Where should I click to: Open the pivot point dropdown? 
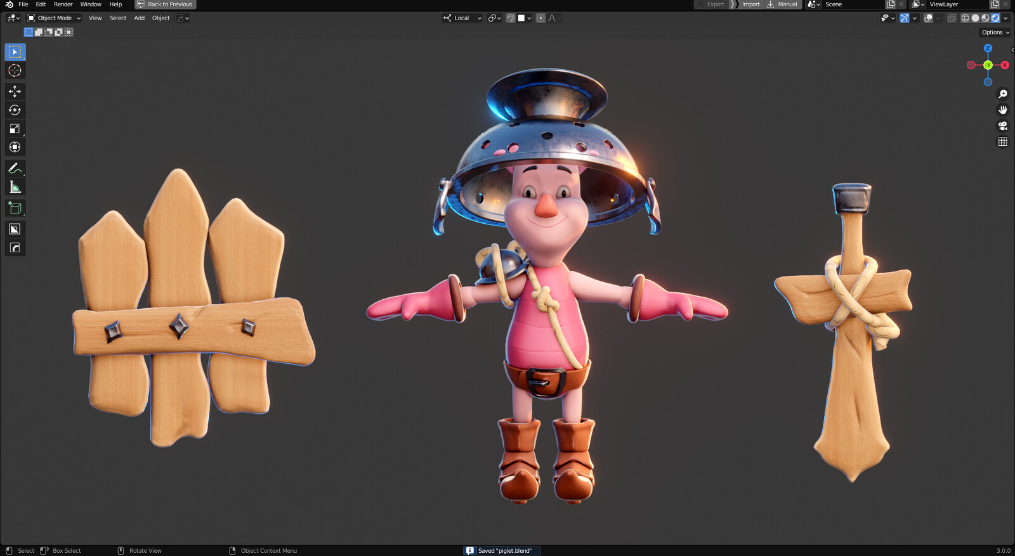pyautogui.click(x=494, y=18)
